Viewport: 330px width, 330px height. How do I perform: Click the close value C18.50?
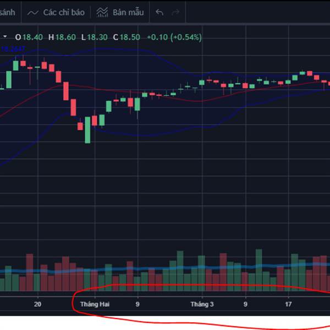(x=127, y=37)
